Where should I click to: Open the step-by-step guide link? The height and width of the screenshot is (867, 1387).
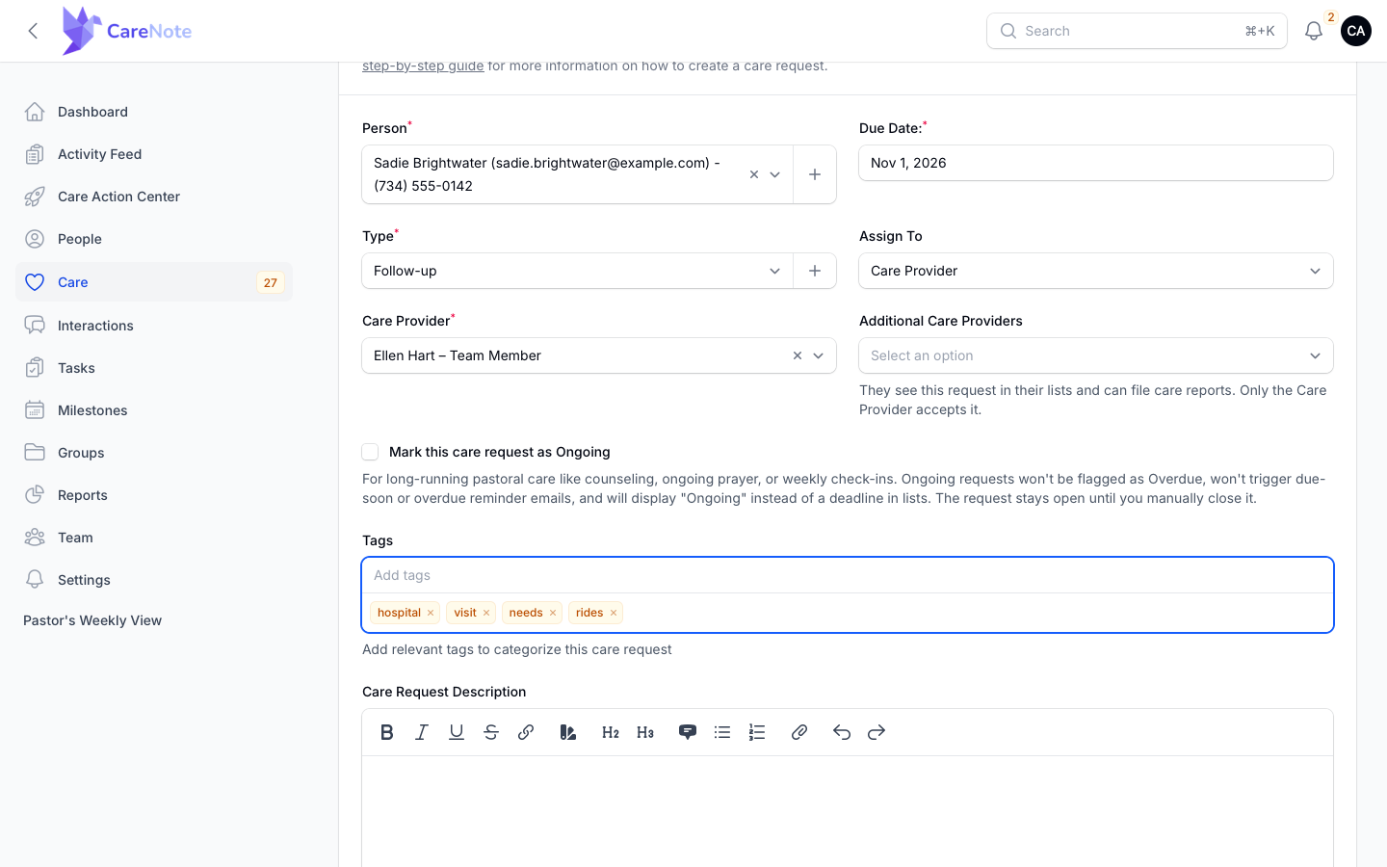click(423, 66)
